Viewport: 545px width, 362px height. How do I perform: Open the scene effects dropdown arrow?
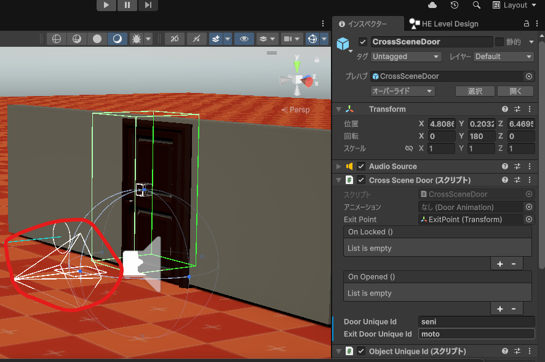(228, 39)
